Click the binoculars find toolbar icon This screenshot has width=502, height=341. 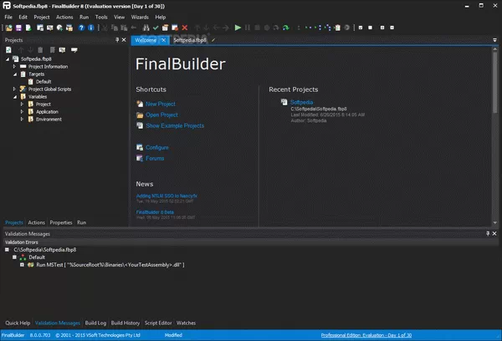pyautogui.click(x=146, y=28)
